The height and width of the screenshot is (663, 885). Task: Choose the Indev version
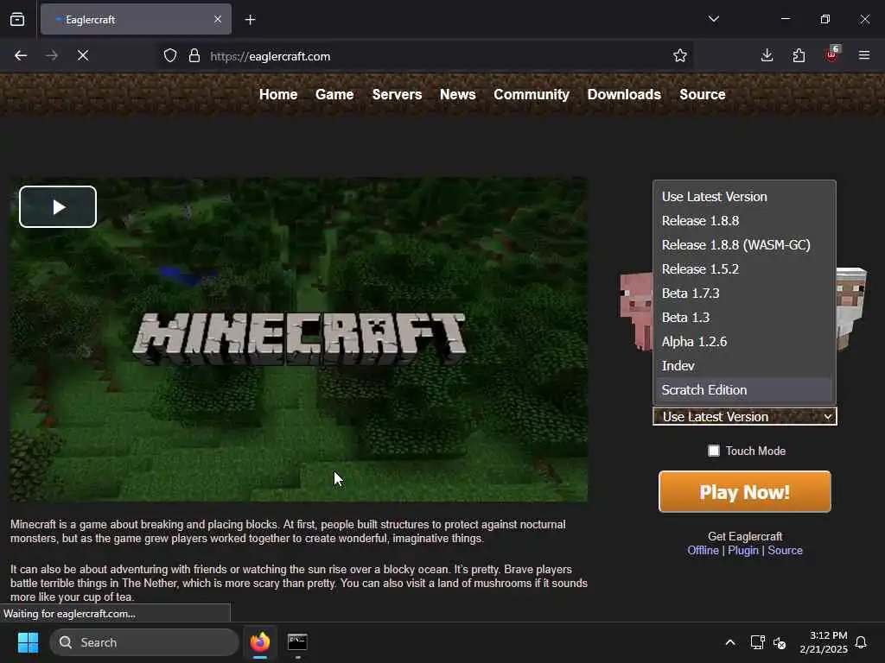744,366
